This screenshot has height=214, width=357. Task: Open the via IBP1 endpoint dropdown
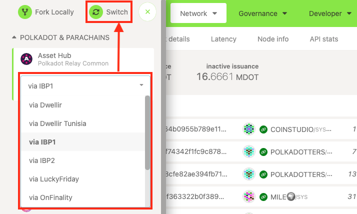pos(85,86)
